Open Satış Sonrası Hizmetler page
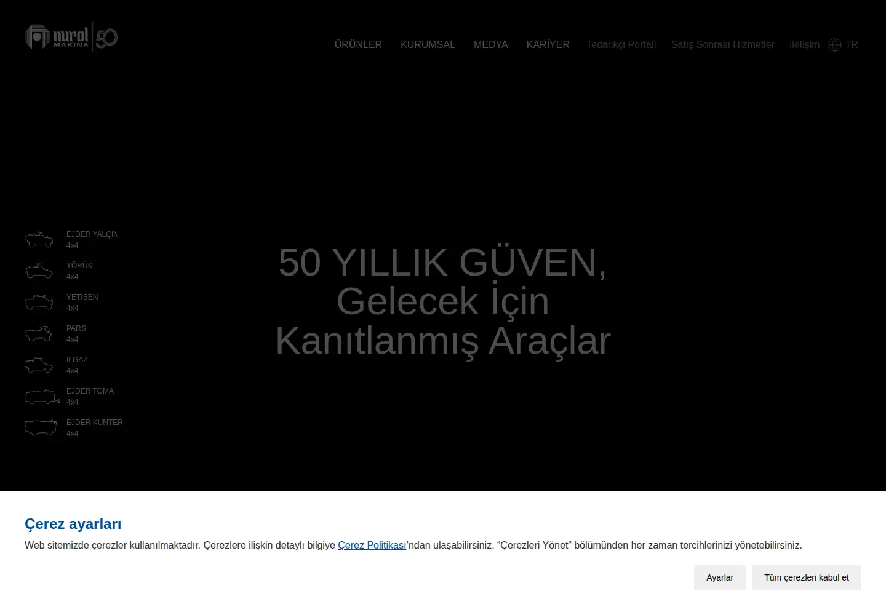This screenshot has width=886, height=615. pyautogui.click(x=723, y=45)
